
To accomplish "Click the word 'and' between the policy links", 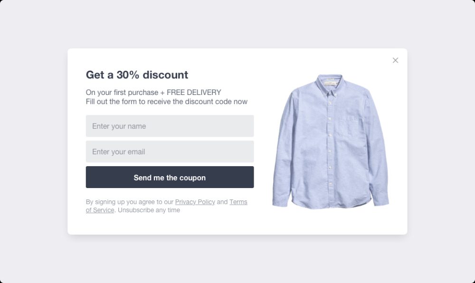I will click(222, 202).
